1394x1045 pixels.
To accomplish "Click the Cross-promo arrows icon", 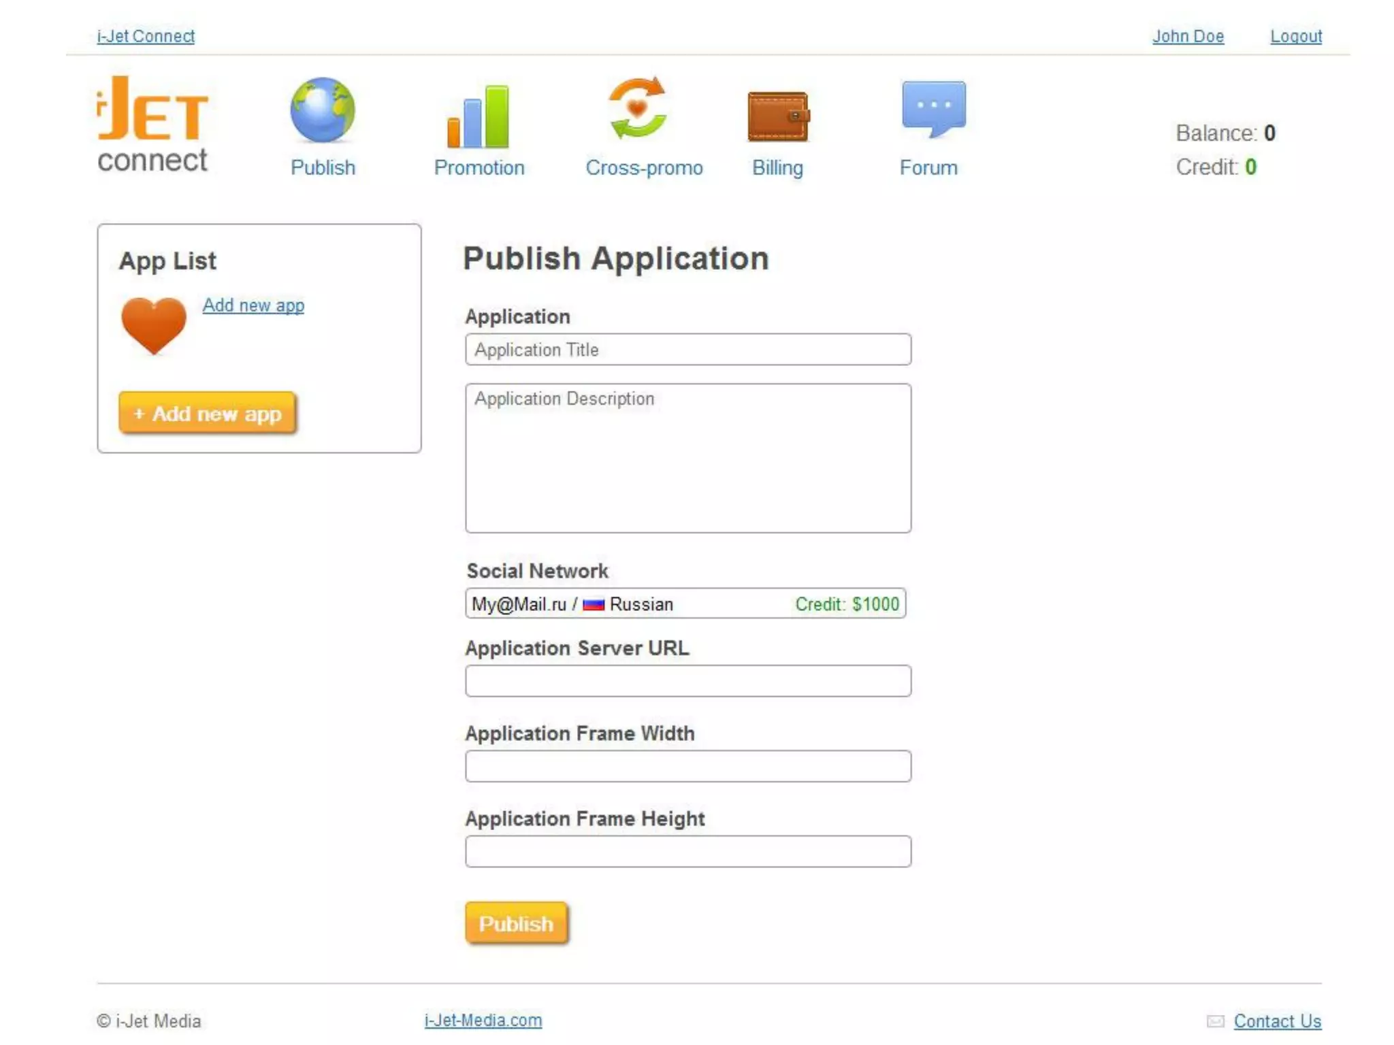I will coord(637,108).
